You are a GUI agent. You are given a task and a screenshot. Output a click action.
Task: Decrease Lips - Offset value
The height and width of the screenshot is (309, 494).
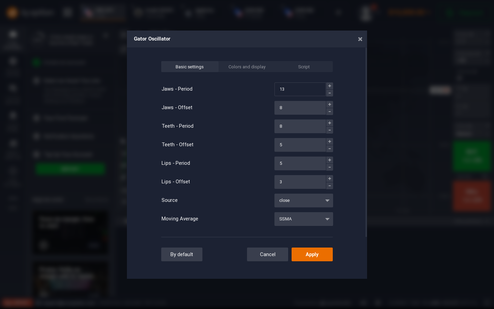click(x=330, y=186)
